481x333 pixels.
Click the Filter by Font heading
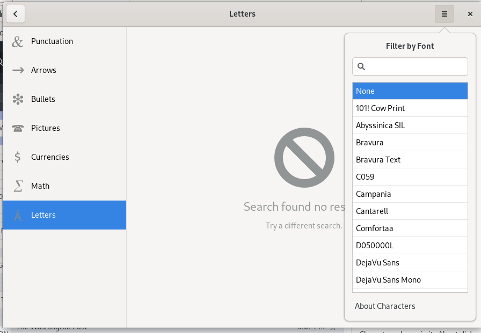tap(410, 46)
